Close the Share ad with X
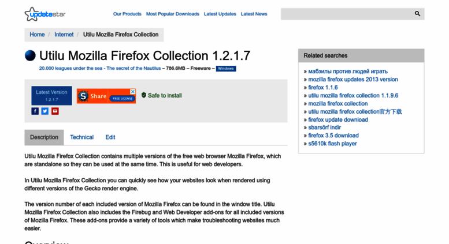 click(x=133, y=92)
